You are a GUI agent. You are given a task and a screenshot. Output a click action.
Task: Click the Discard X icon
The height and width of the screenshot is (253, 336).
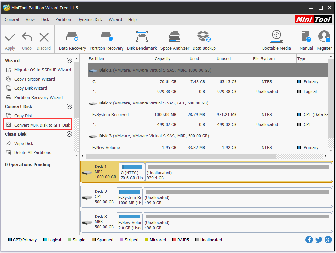pyautogui.click(x=44, y=37)
